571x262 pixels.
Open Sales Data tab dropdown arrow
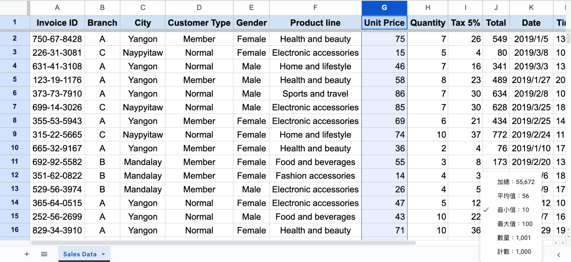[x=103, y=254]
